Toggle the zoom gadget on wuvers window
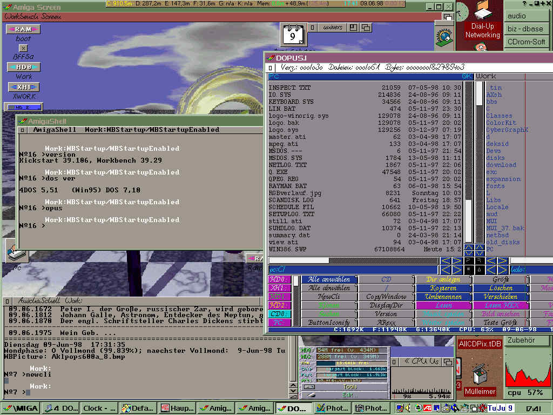The image size is (553, 415). coord(353,27)
